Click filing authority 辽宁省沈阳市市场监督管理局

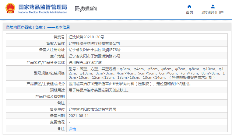coord(92,109)
